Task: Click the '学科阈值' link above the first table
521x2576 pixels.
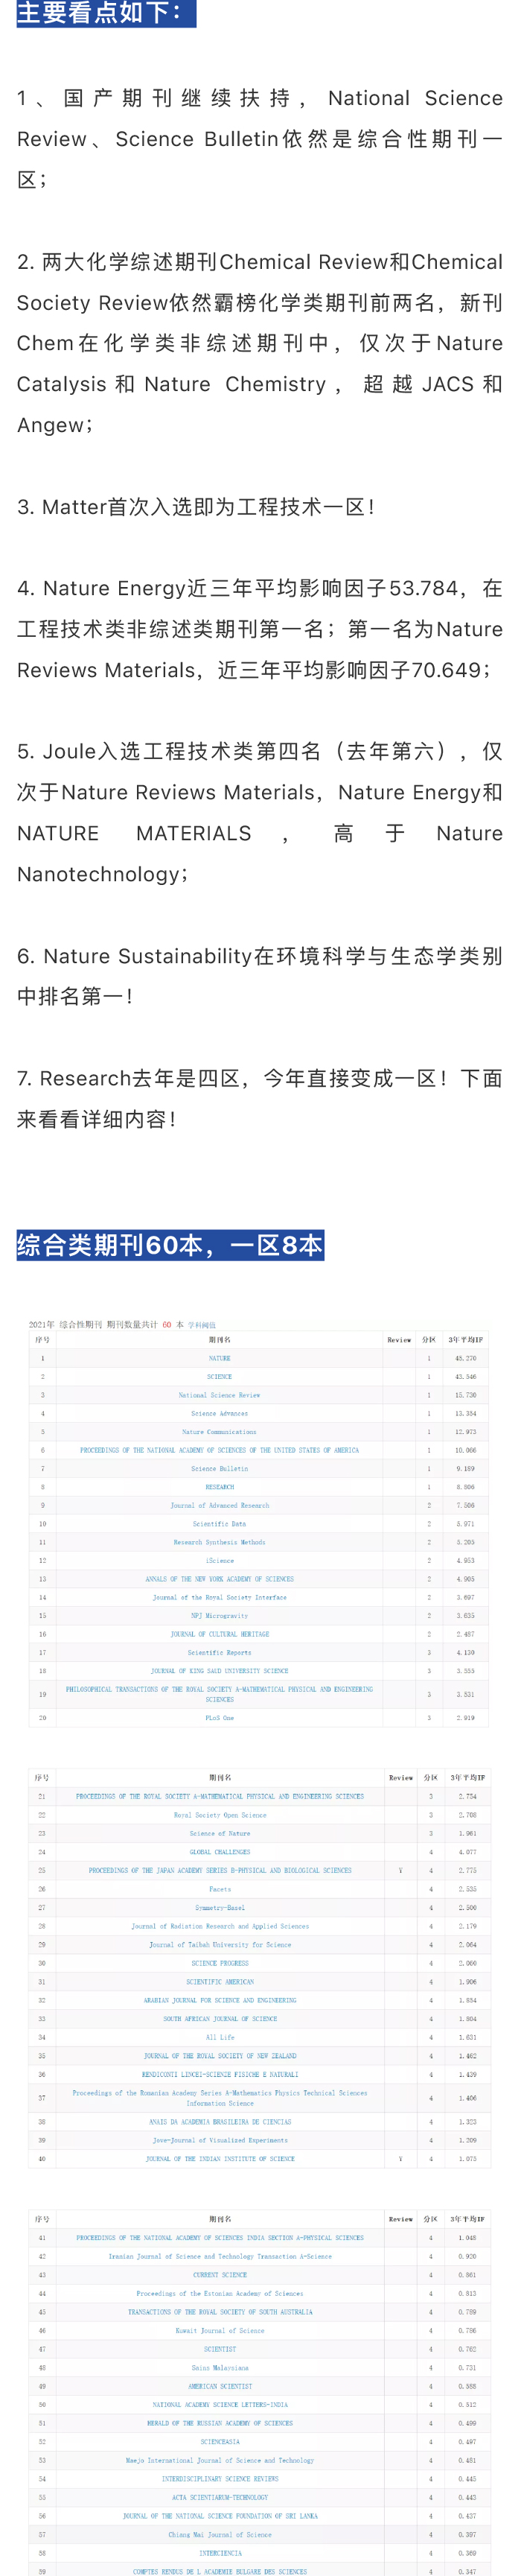Action: tap(202, 1324)
